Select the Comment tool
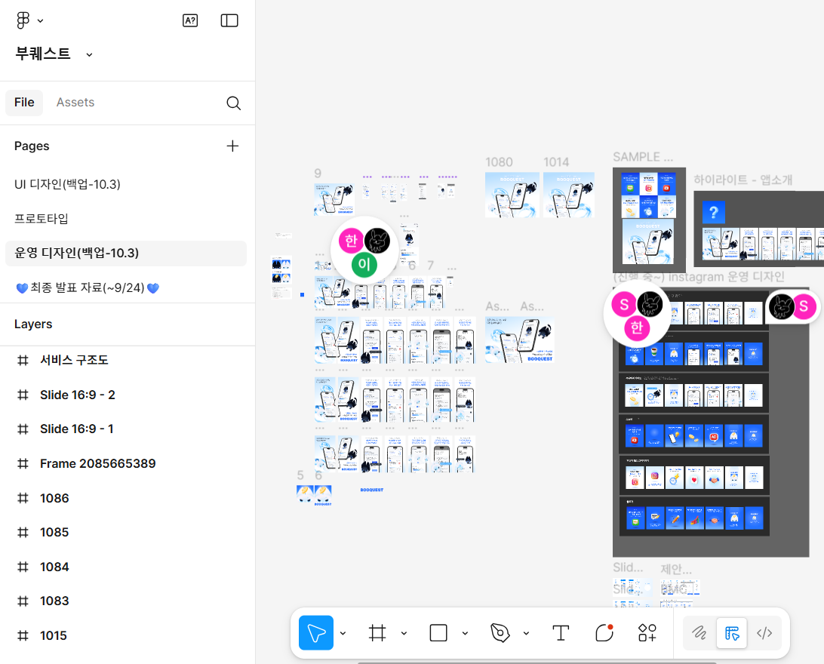The width and height of the screenshot is (824, 664). (x=604, y=632)
